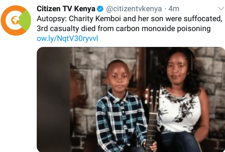The height and width of the screenshot is (152, 225).
Task: Open the attached tweet photo
Action: (x=131, y=99)
